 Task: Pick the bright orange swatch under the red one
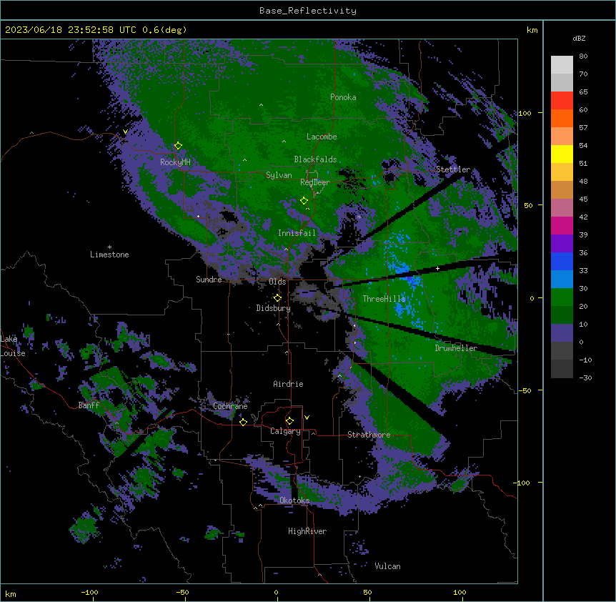pyautogui.click(x=562, y=118)
